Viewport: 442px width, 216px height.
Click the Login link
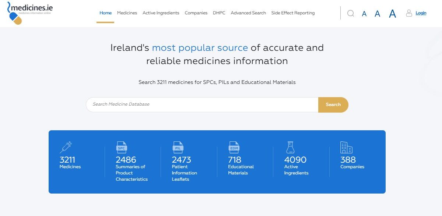421,13
